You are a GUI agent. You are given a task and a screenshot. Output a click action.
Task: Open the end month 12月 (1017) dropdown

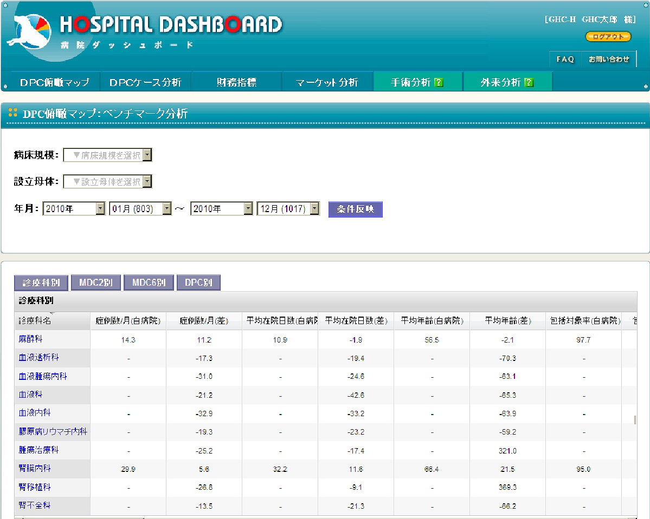coord(288,208)
